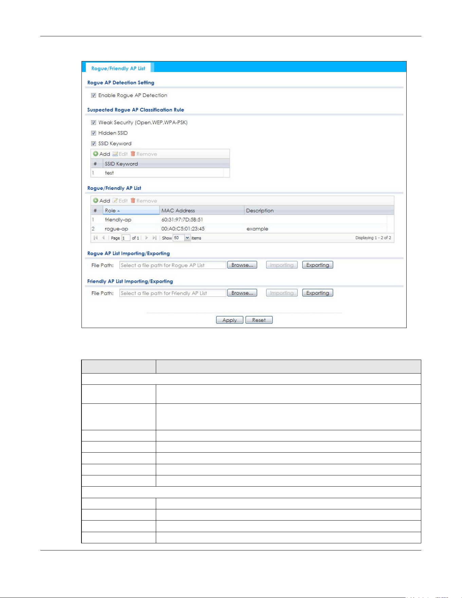Toggle Enable Rogue AP Detection checkbox
Viewport: 462px width, 598px height.
pyautogui.click(x=93, y=95)
